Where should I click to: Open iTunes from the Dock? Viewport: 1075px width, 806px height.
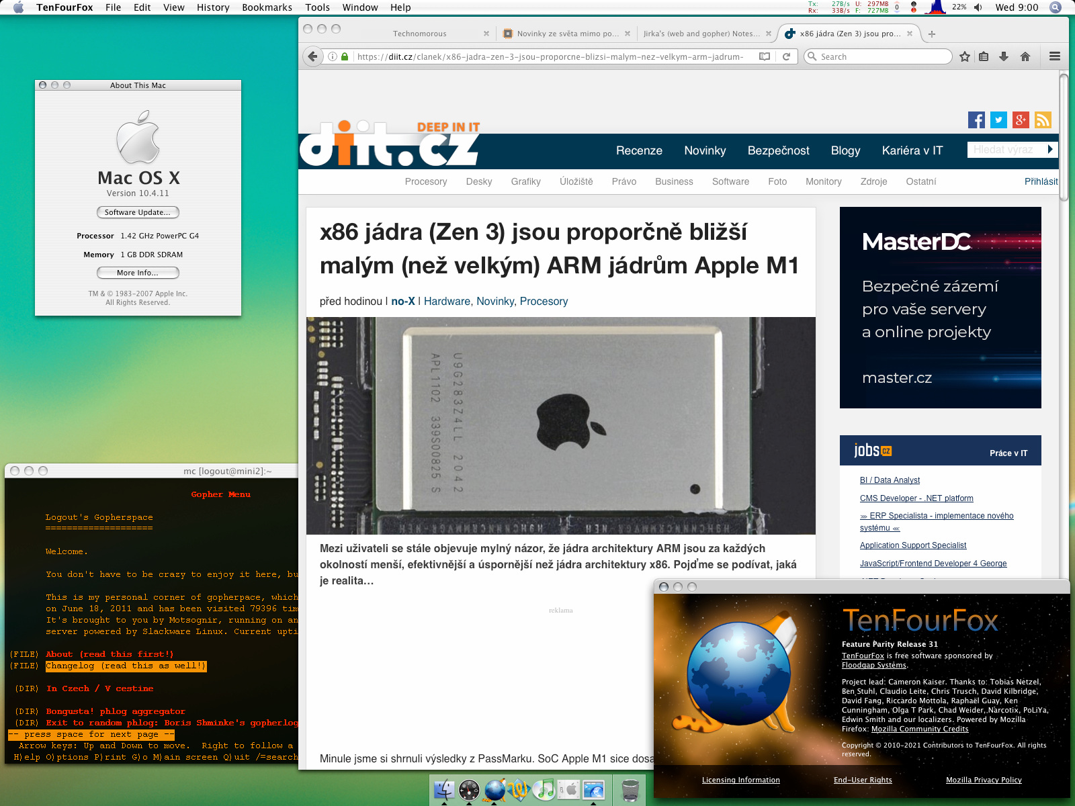(545, 790)
